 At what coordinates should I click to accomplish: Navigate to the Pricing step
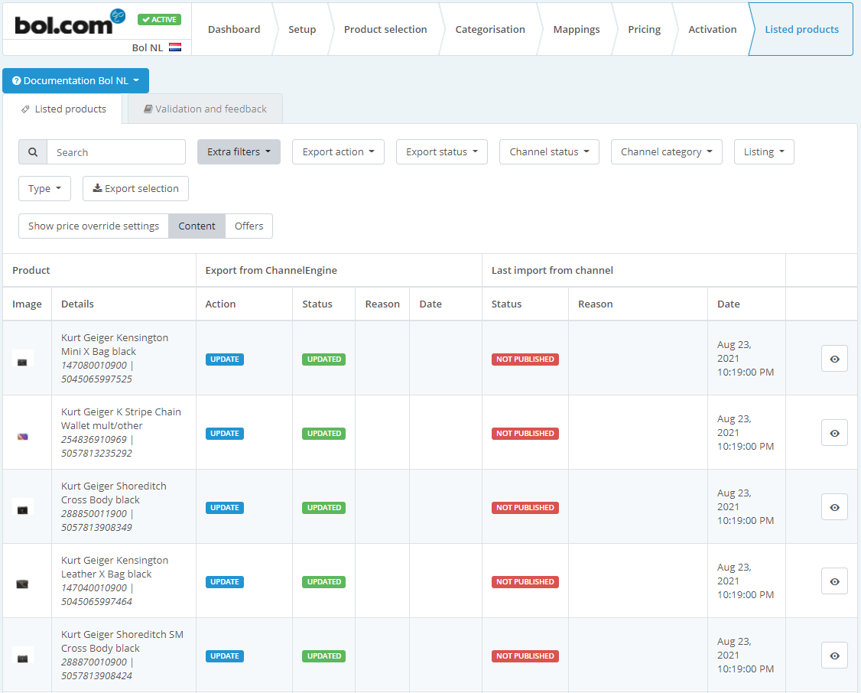click(644, 30)
